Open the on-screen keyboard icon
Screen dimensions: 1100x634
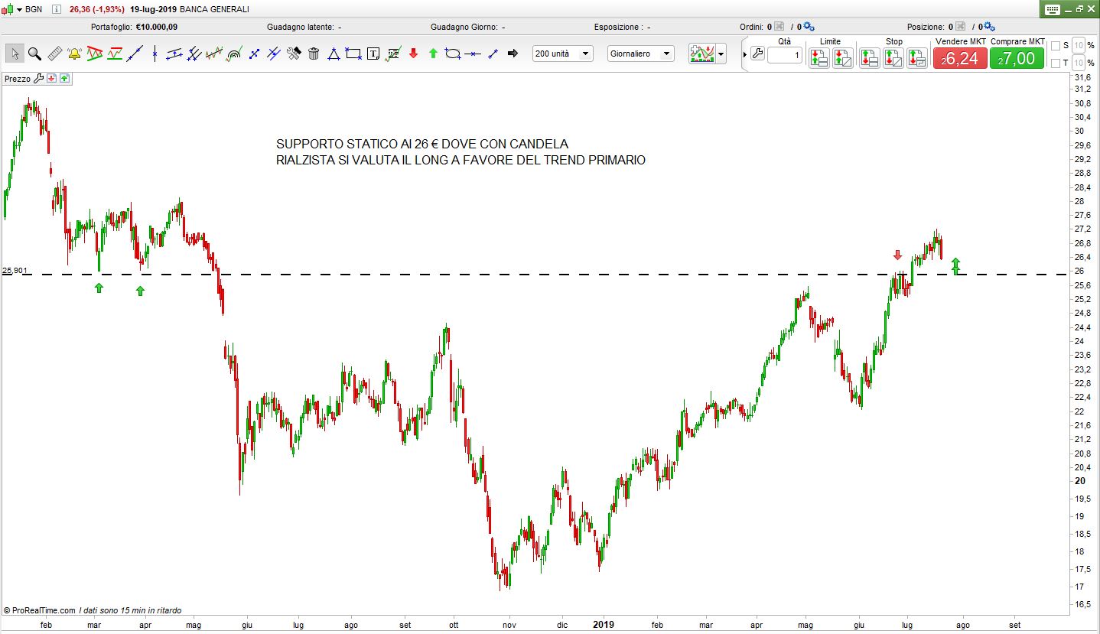click(x=1052, y=9)
